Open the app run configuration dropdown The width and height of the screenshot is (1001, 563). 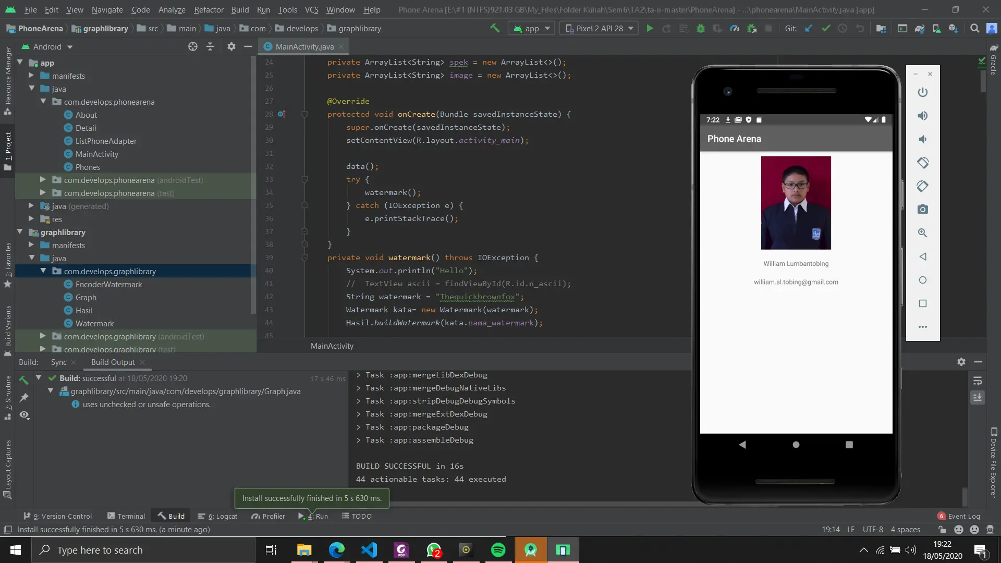[532, 29]
